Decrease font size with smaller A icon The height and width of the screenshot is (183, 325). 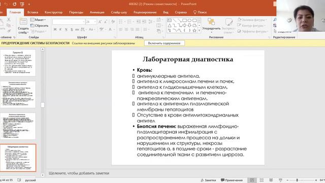click(105, 22)
